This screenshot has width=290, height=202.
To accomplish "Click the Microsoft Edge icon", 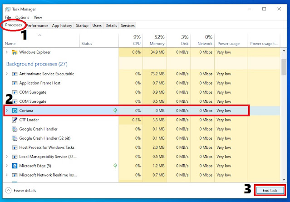I will pyautogui.click(x=15, y=166).
